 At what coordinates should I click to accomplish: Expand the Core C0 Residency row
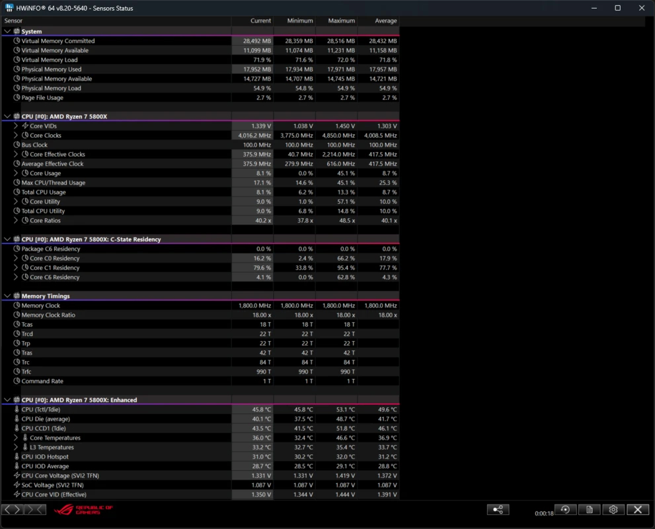pos(17,259)
